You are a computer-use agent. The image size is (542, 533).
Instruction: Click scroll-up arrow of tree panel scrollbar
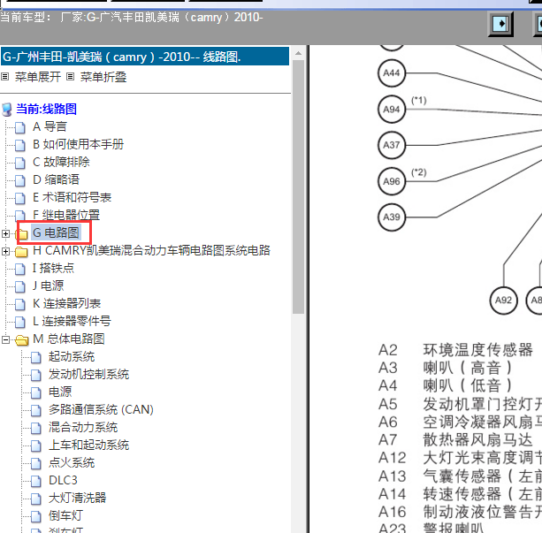point(298,53)
